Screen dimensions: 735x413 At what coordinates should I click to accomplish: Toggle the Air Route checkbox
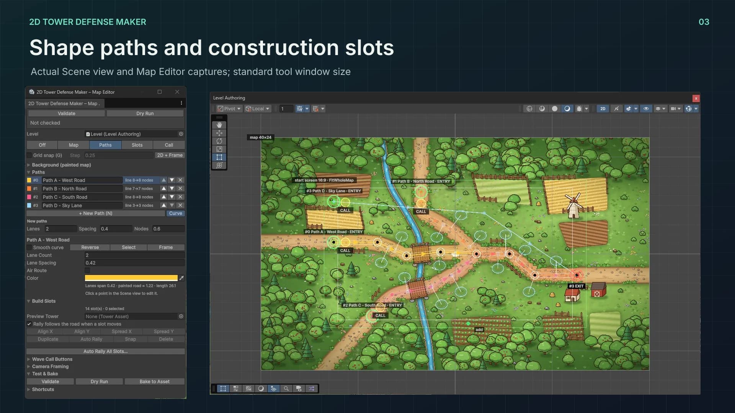coord(87,270)
